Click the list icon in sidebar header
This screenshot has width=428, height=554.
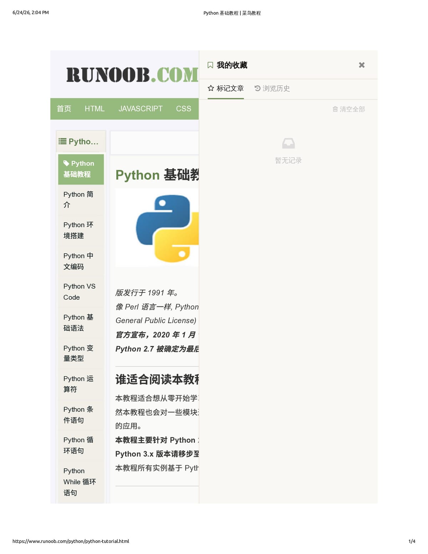[62, 142]
